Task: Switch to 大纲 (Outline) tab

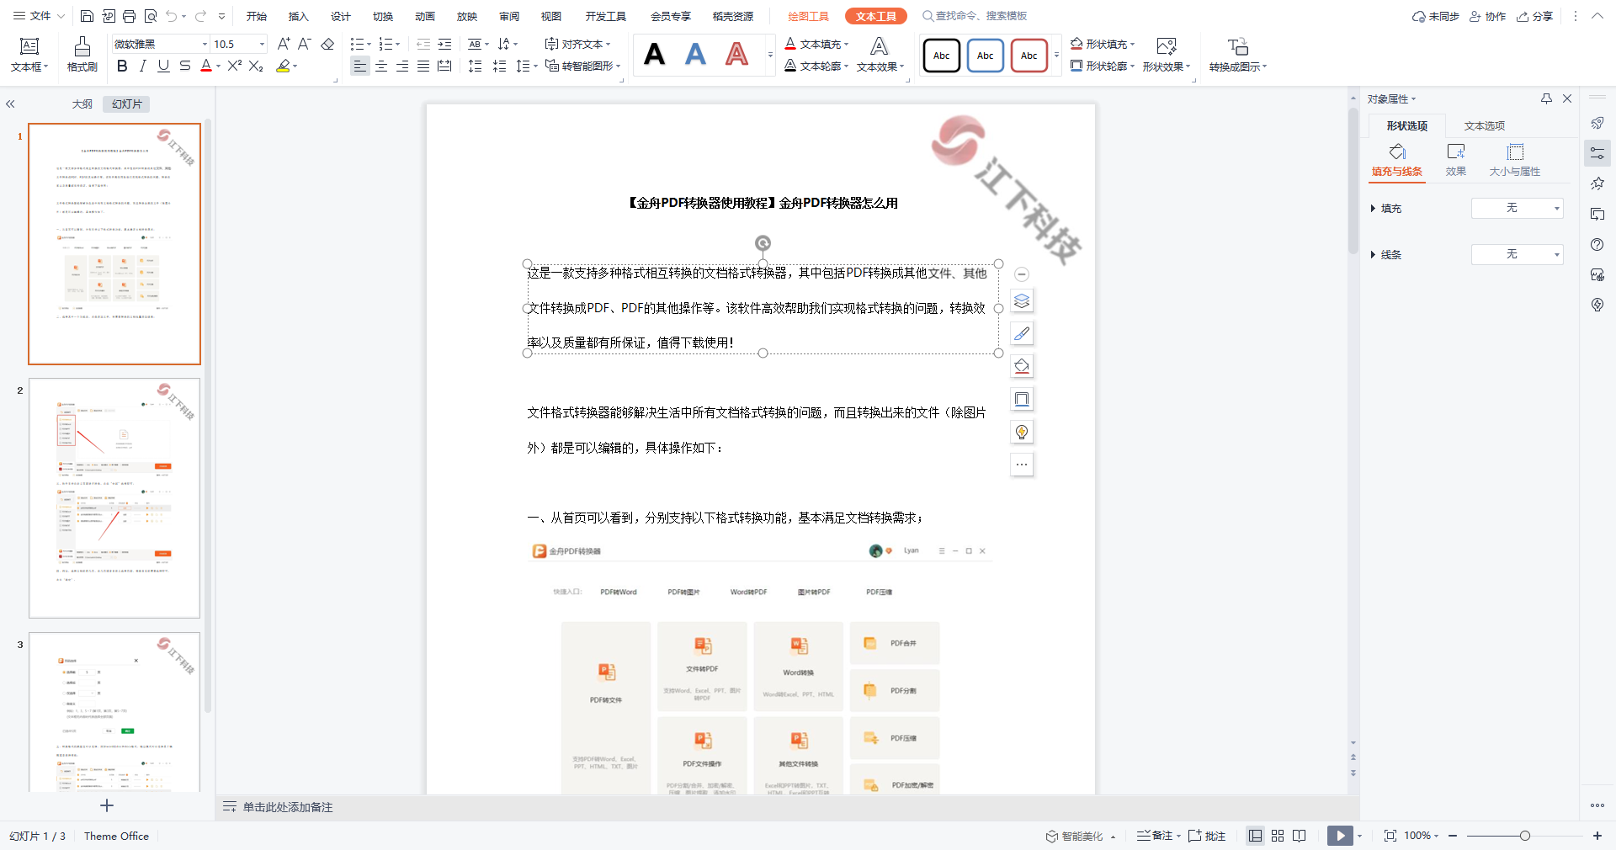Action: pyautogui.click(x=82, y=104)
